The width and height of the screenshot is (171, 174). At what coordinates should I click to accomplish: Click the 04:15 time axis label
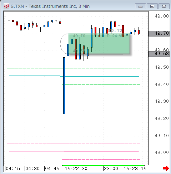(x=13, y=169)
